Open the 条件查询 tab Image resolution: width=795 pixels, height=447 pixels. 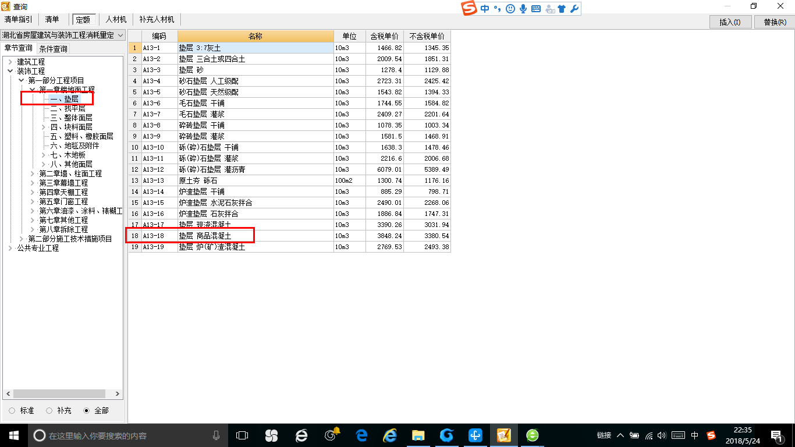(53, 49)
